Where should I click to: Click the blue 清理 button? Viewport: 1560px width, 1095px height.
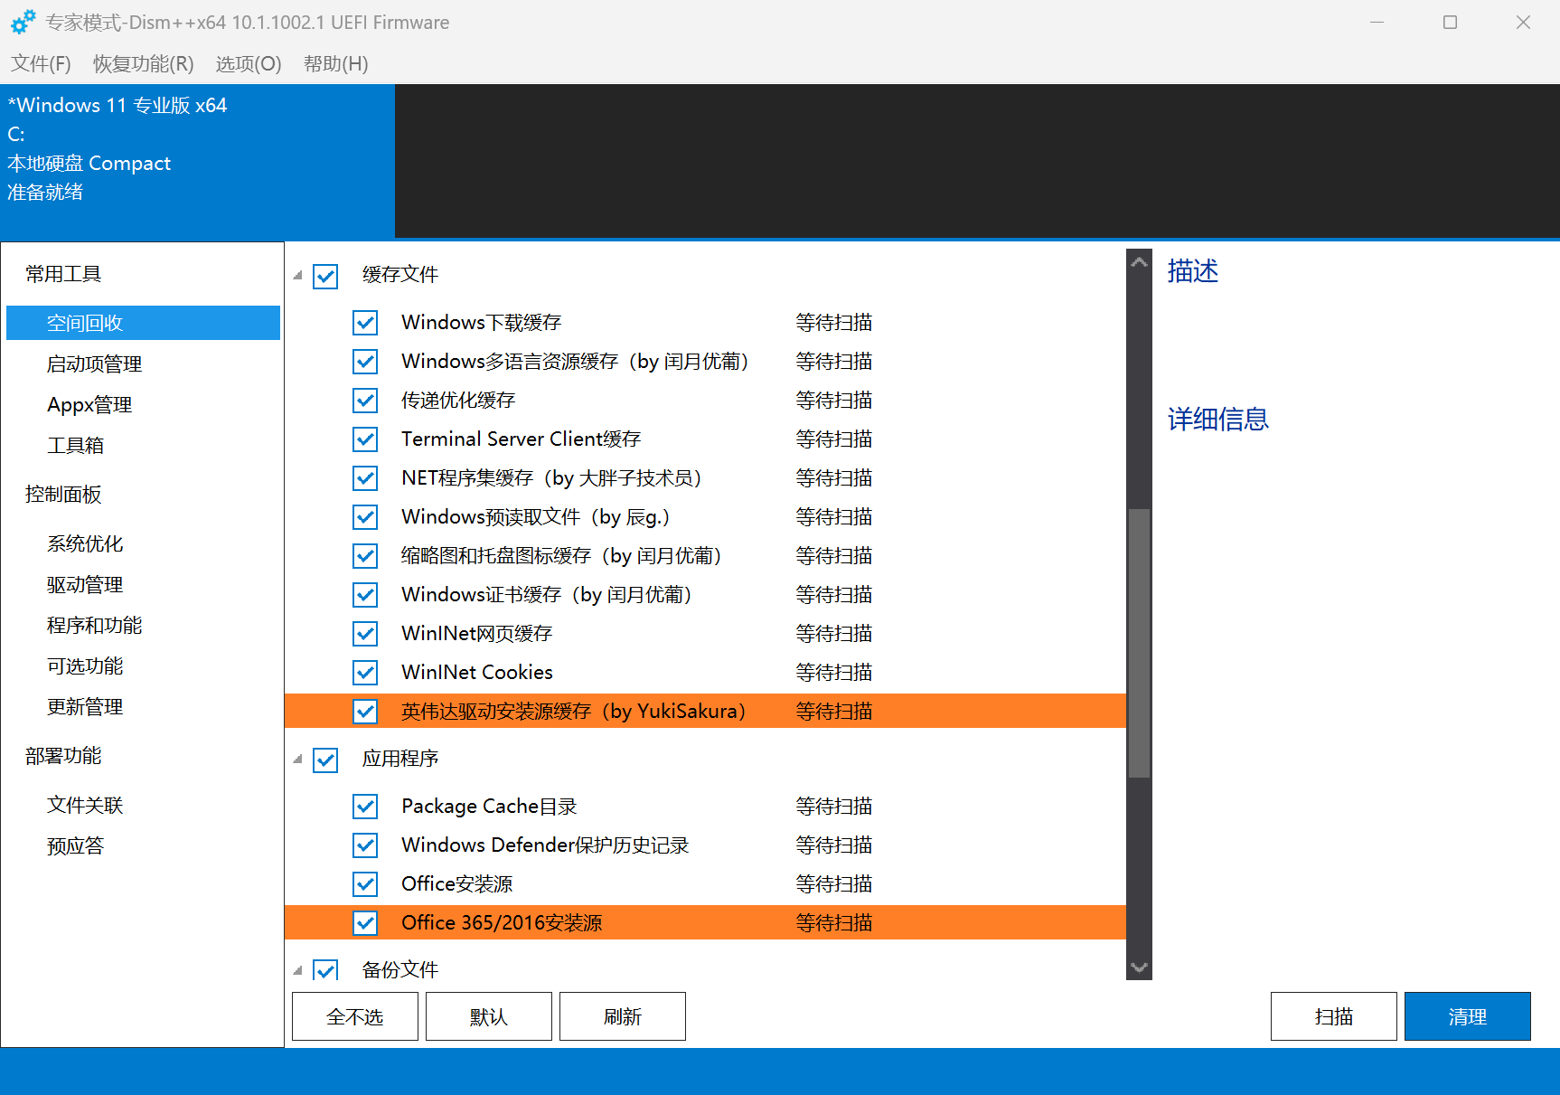1468,1016
